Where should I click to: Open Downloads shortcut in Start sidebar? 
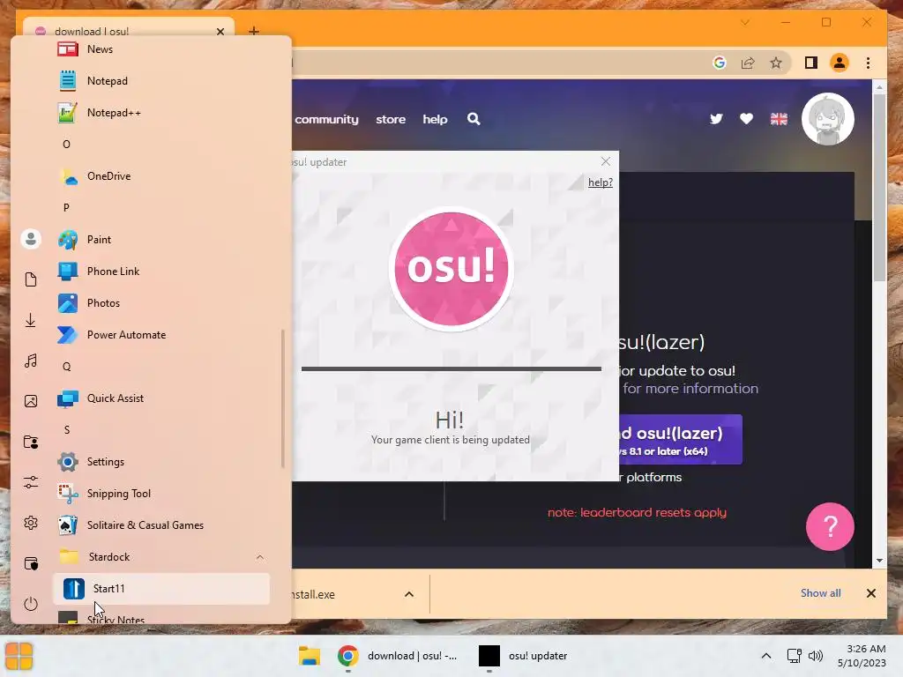point(31,320)
